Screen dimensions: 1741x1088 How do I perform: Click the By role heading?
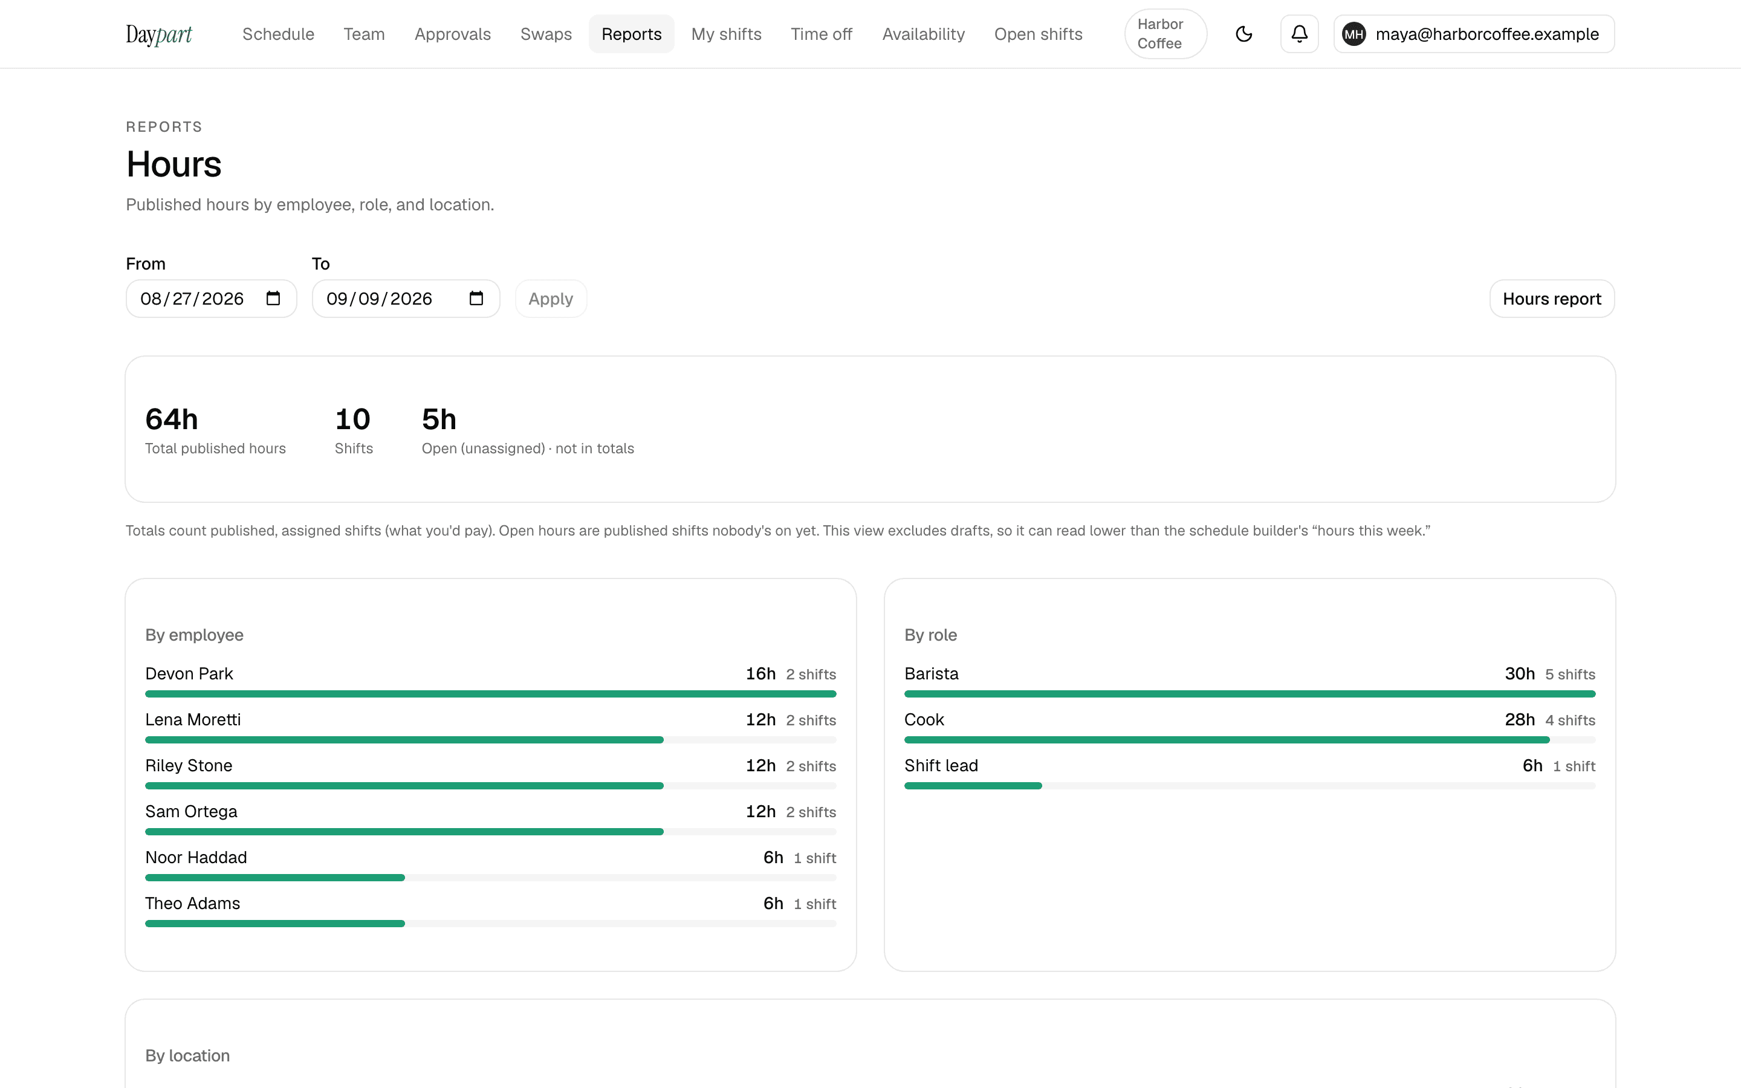pyautogui.click(x=930, y=635)
